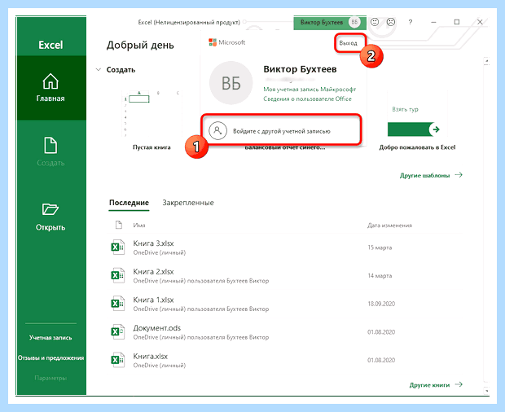505x412 pixels.
Task: Collapse the Создать section chevron
Action: click(99, 69)
